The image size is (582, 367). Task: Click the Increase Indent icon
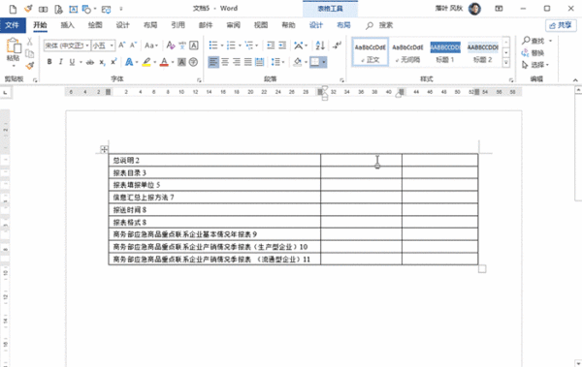[x=282, y=46]
